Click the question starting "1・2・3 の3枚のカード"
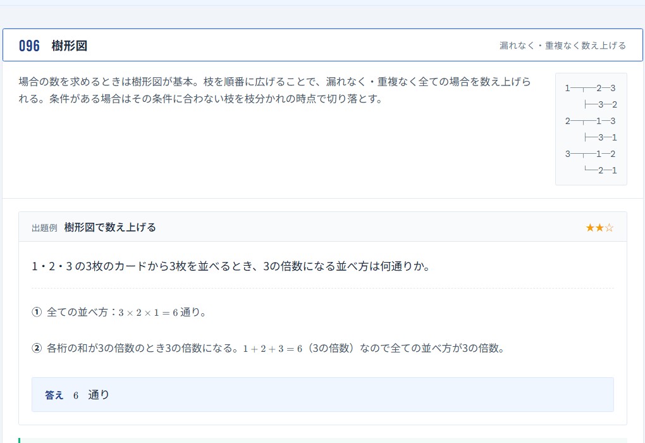This screenshot has width=645, height=443. click(x=231, y=266)
